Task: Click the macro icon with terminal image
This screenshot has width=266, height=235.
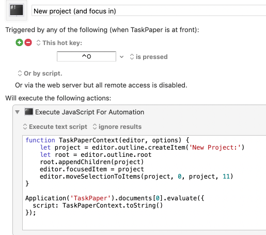Action: (x=17, y=10)
